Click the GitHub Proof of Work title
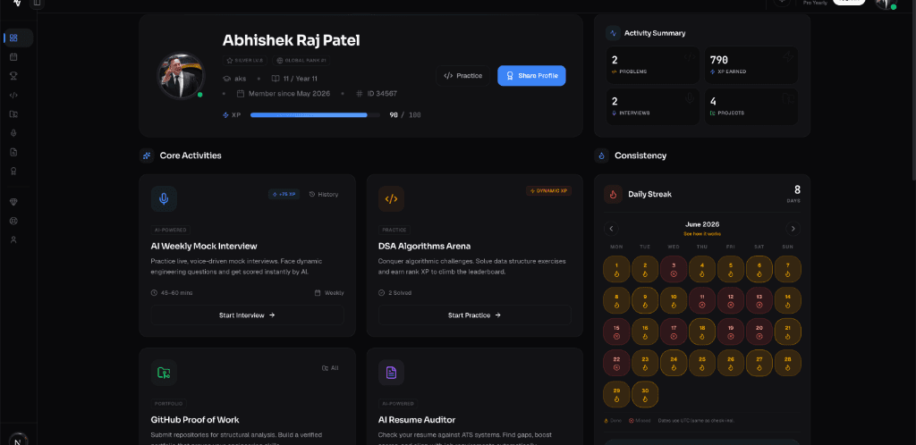 pos(195,420)
